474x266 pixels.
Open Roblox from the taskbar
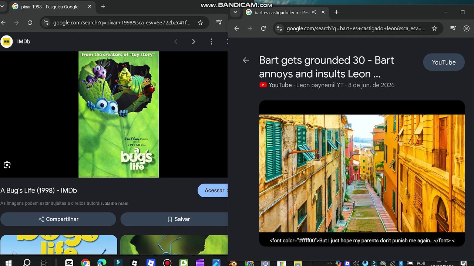click(x=151, y=263)
